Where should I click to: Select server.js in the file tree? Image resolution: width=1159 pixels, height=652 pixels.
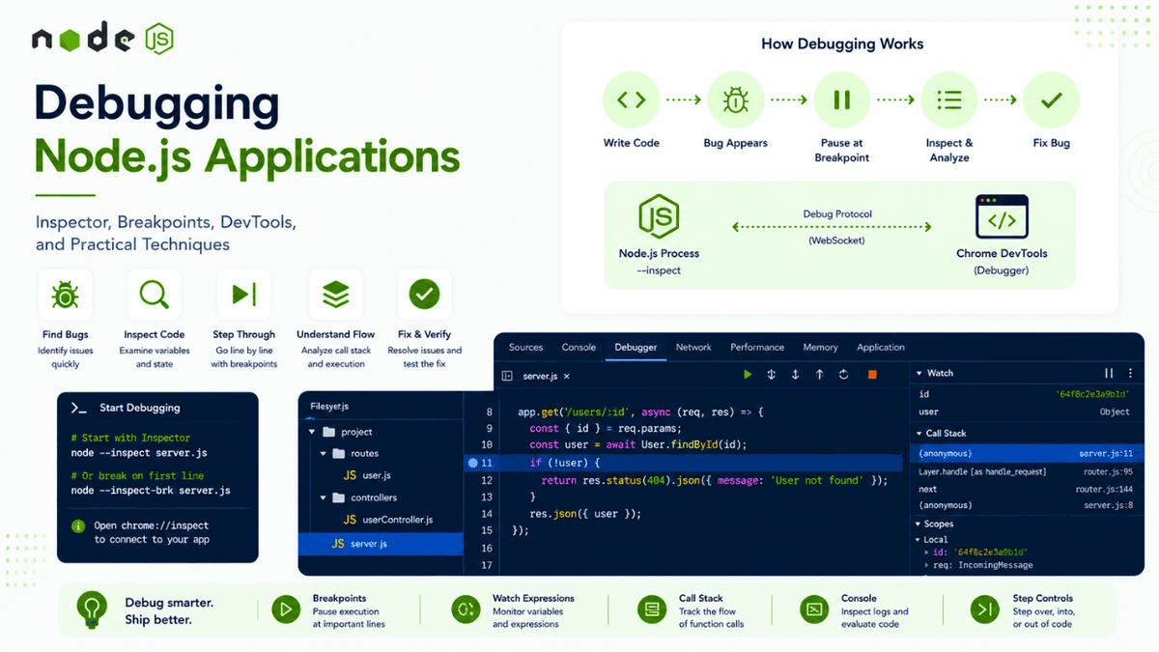click(x=381, y=544)
